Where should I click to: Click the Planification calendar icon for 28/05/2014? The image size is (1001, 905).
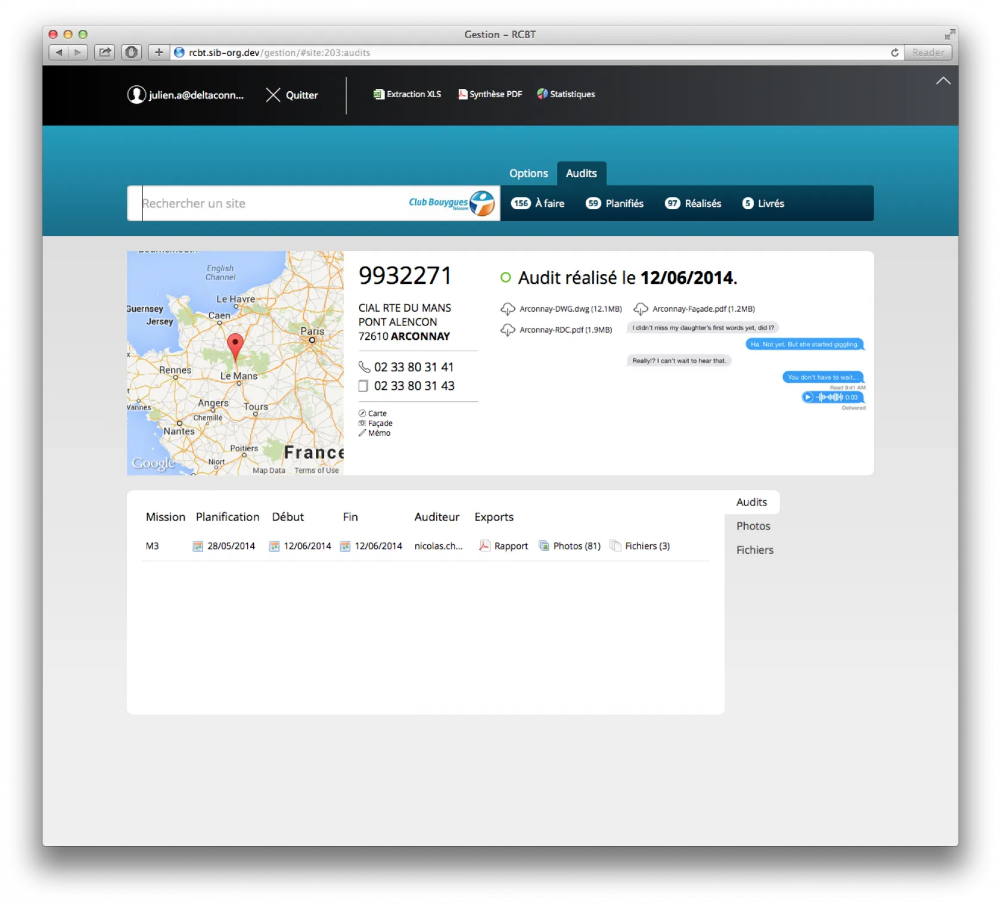click(x=198, y=546)
